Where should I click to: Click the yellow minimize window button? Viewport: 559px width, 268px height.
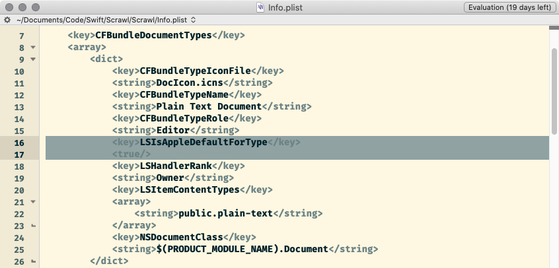pos(21,7)
